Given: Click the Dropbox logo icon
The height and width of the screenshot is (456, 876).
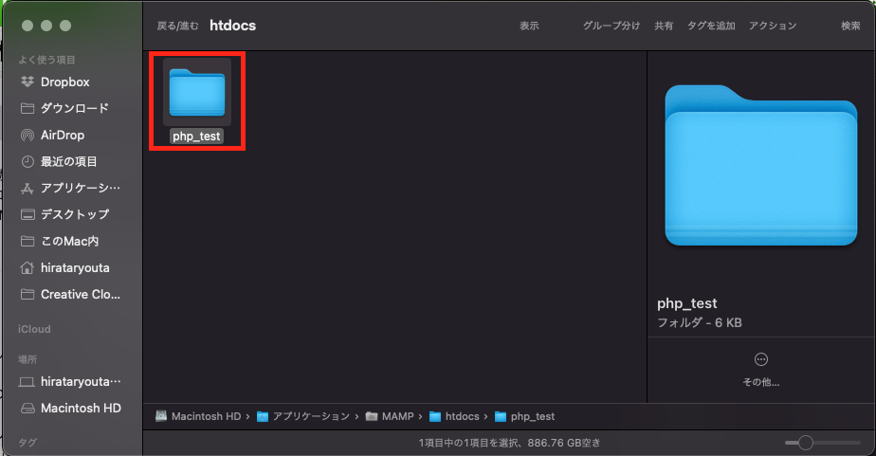Looking at the screenshot, I should (x=27, y=82).
